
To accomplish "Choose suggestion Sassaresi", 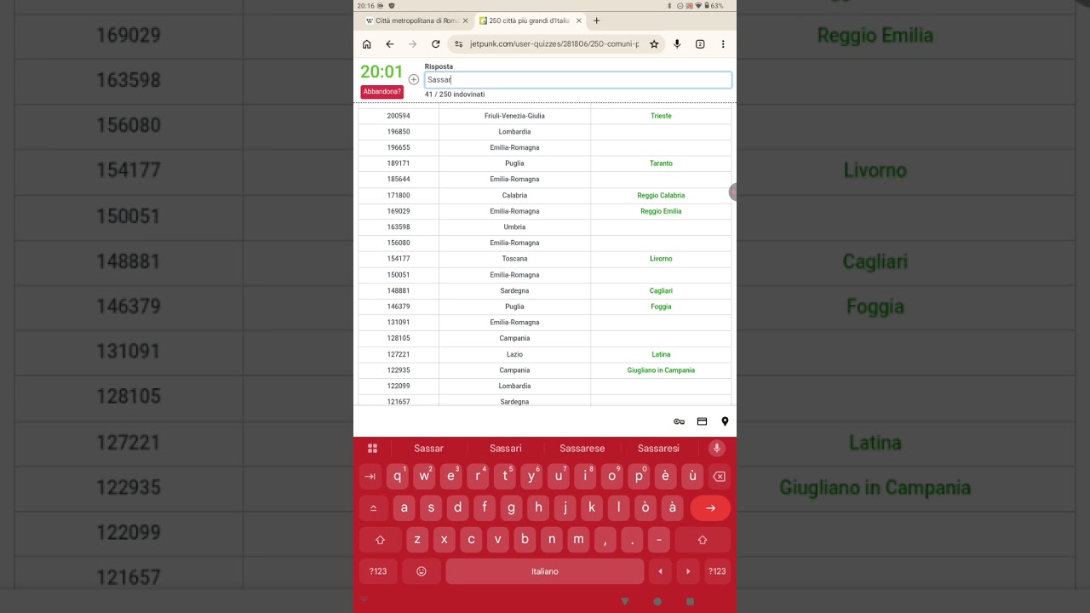I will (x=659, y=449).
